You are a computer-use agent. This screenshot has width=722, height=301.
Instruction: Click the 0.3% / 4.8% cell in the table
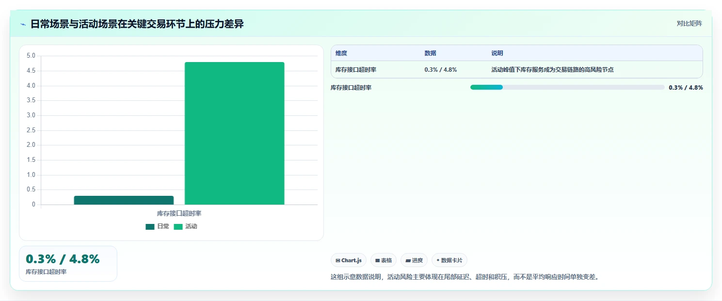coord(441,70)
